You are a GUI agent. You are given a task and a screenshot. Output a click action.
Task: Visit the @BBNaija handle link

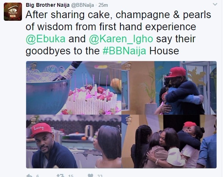point(82,5)
